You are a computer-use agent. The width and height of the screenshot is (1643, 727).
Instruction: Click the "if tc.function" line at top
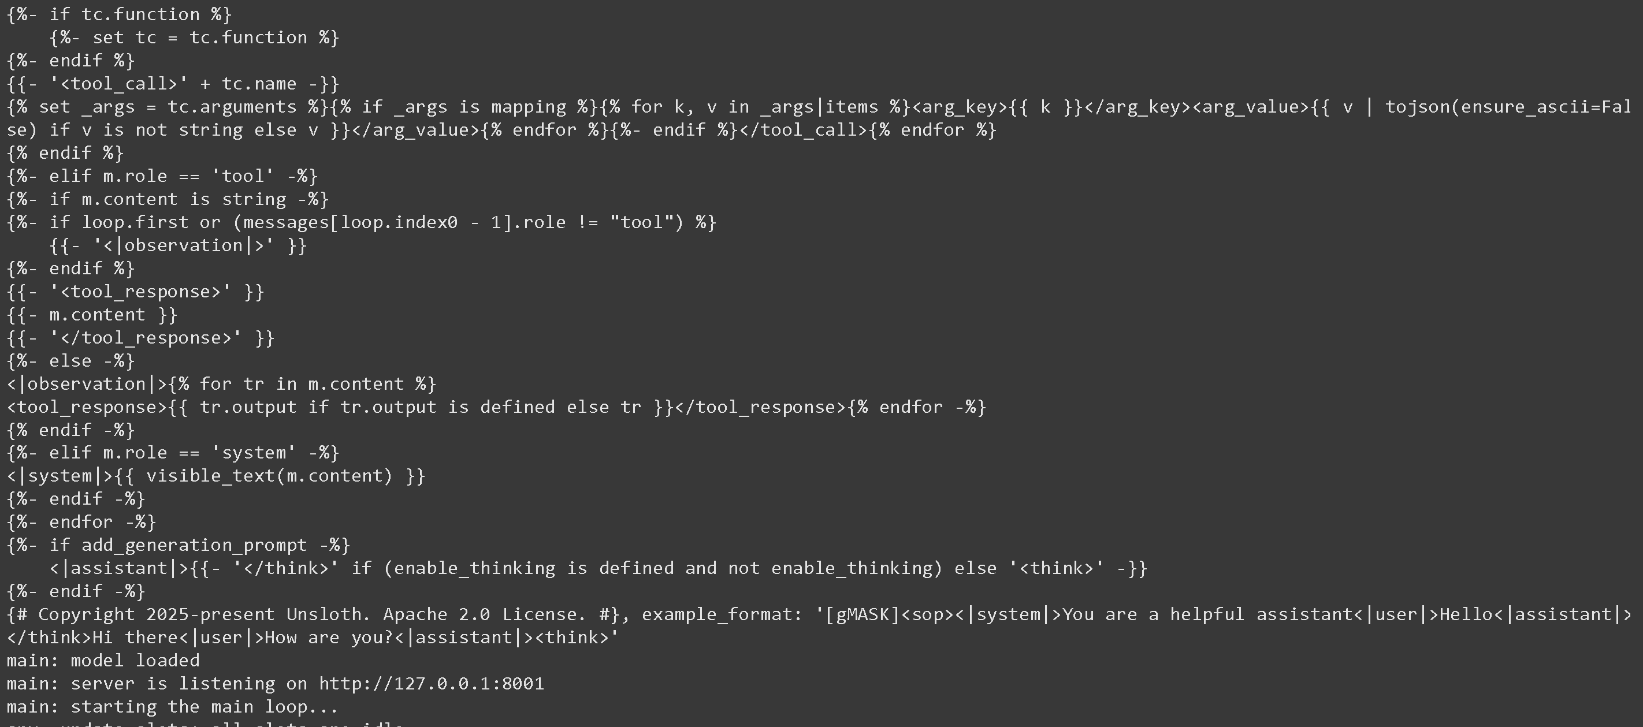[118, 14]
